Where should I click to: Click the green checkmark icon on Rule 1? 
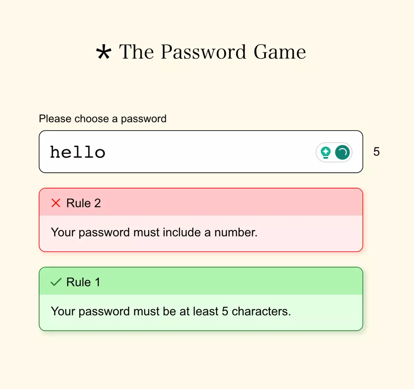[56, 282]
